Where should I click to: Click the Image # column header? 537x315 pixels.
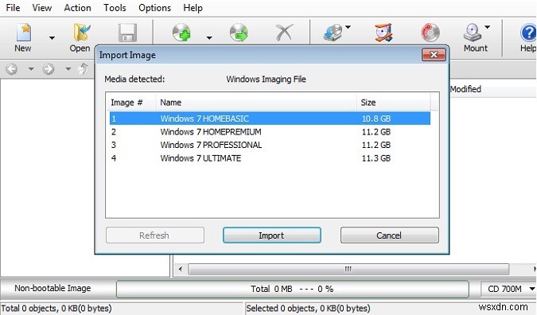(x=130, y=103)
